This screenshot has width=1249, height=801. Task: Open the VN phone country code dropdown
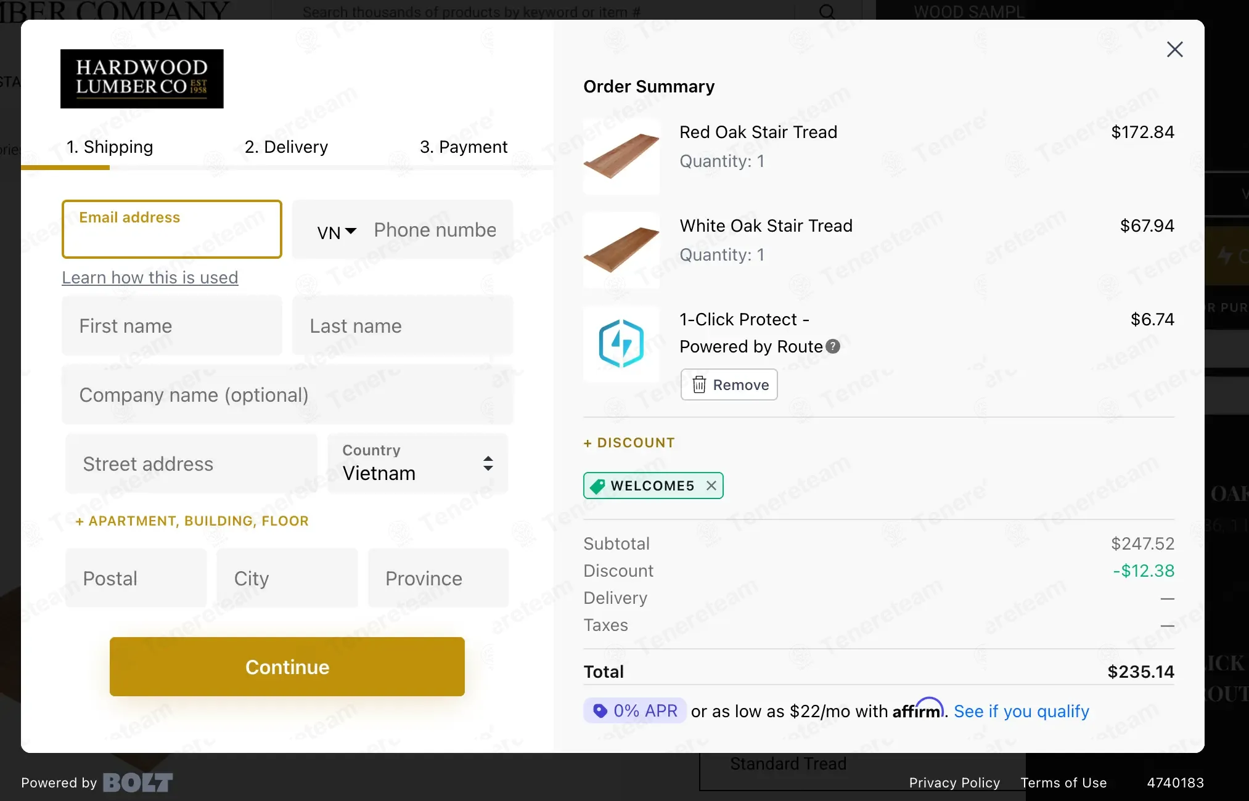tap(337, 232)
